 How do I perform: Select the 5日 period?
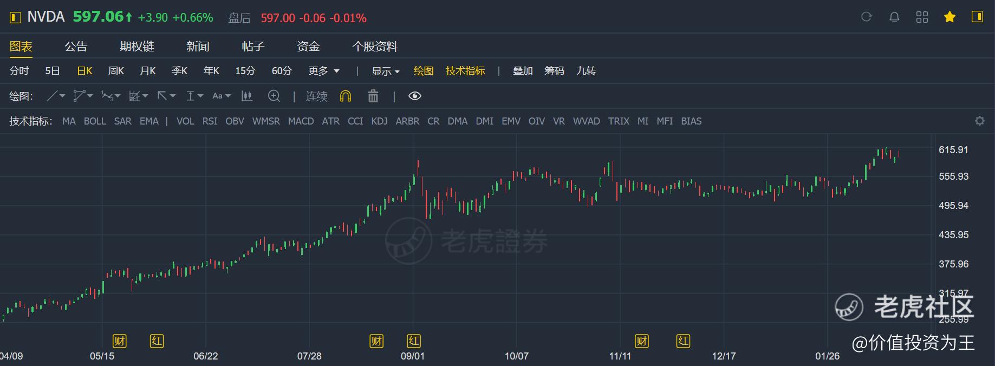coord(53,71)
